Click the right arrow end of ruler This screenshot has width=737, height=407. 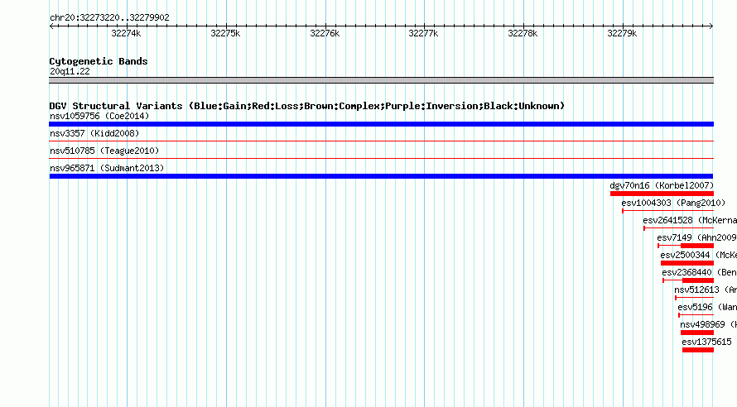pyautogui.click(x=711, y=26)
